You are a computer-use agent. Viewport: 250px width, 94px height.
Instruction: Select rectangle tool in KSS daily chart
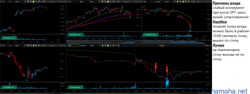click(118, 2)
